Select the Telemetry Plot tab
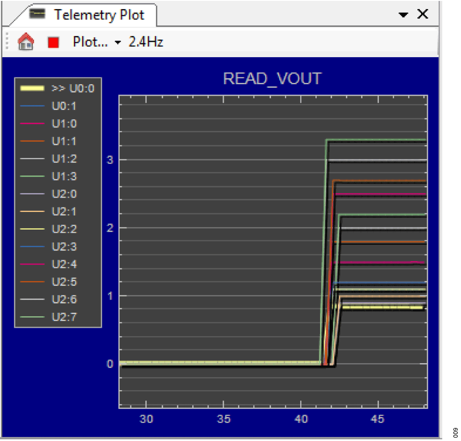 pyautogui.click(x=99, y=15)
